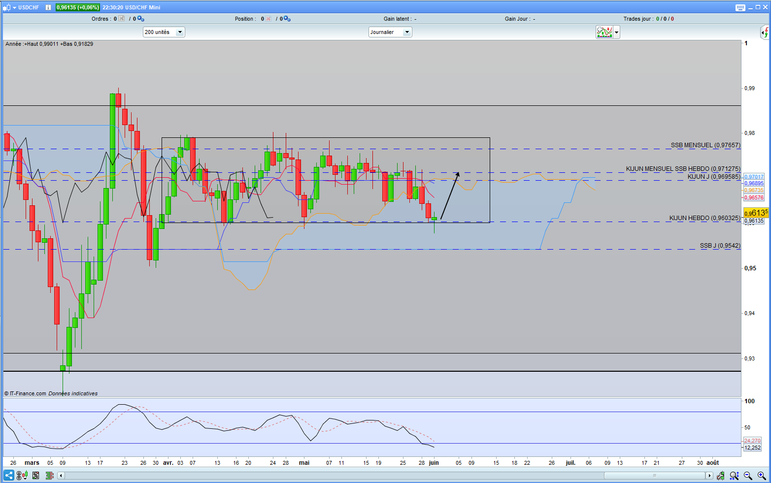Click the zoom in magnifier icon
This screenshot has height=483, width=771.
pyautogui.click(x=762, y=476)
